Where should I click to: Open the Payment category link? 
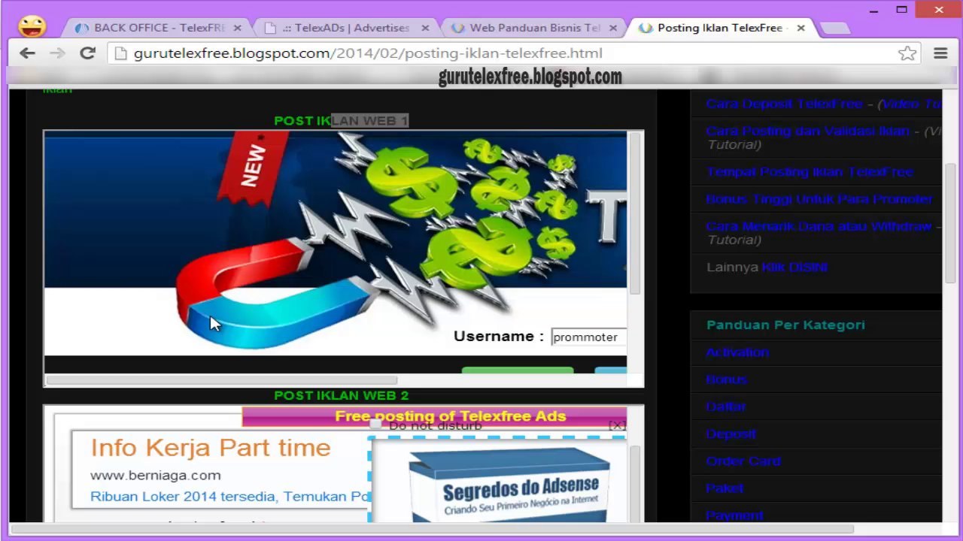tap(734, 515)
